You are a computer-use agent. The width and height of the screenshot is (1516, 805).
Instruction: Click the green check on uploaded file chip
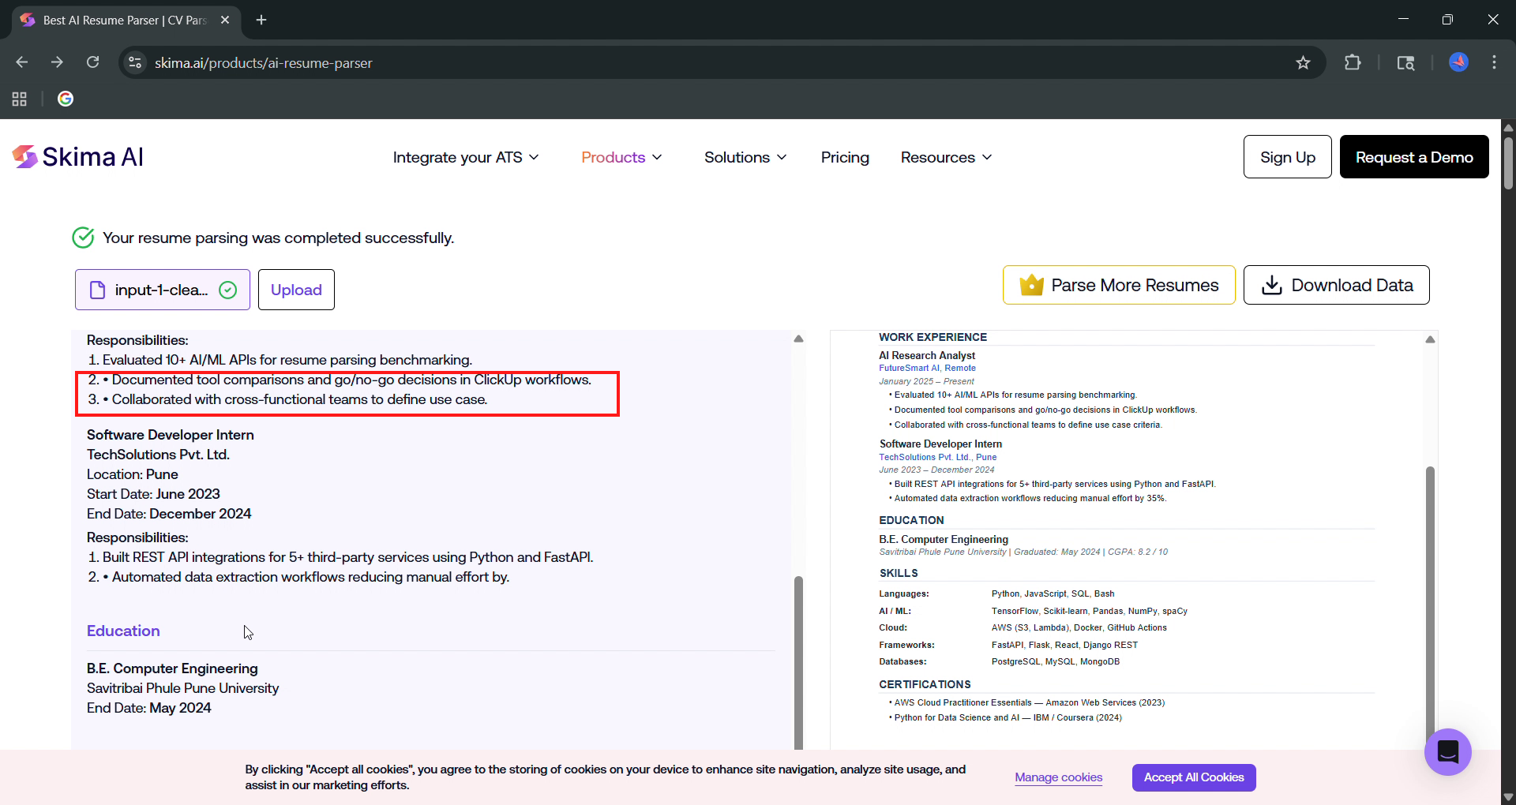pyautogui.click(x=227, y=290)
